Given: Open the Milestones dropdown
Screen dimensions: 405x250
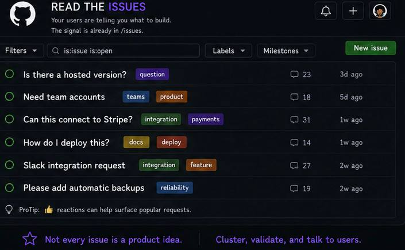Looking at the screenshot, I should (286, 51).
